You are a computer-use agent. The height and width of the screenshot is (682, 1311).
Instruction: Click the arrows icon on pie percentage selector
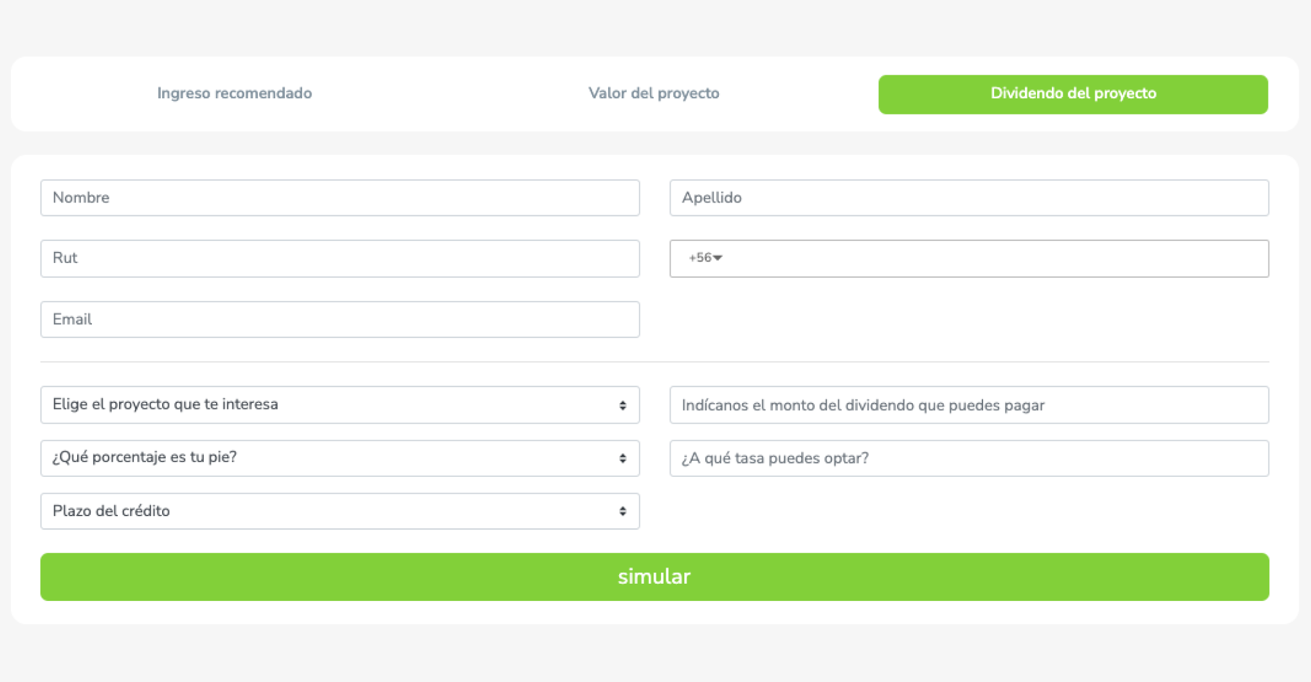[x=622, y=458]
